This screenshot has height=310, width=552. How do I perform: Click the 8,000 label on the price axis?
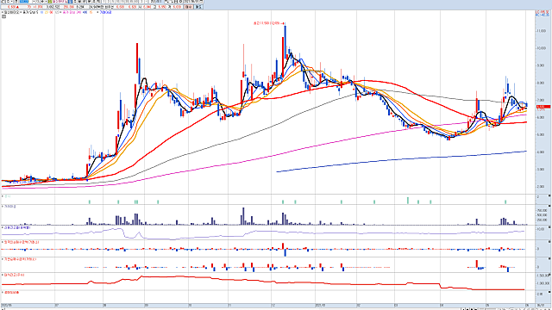[541, 83]
